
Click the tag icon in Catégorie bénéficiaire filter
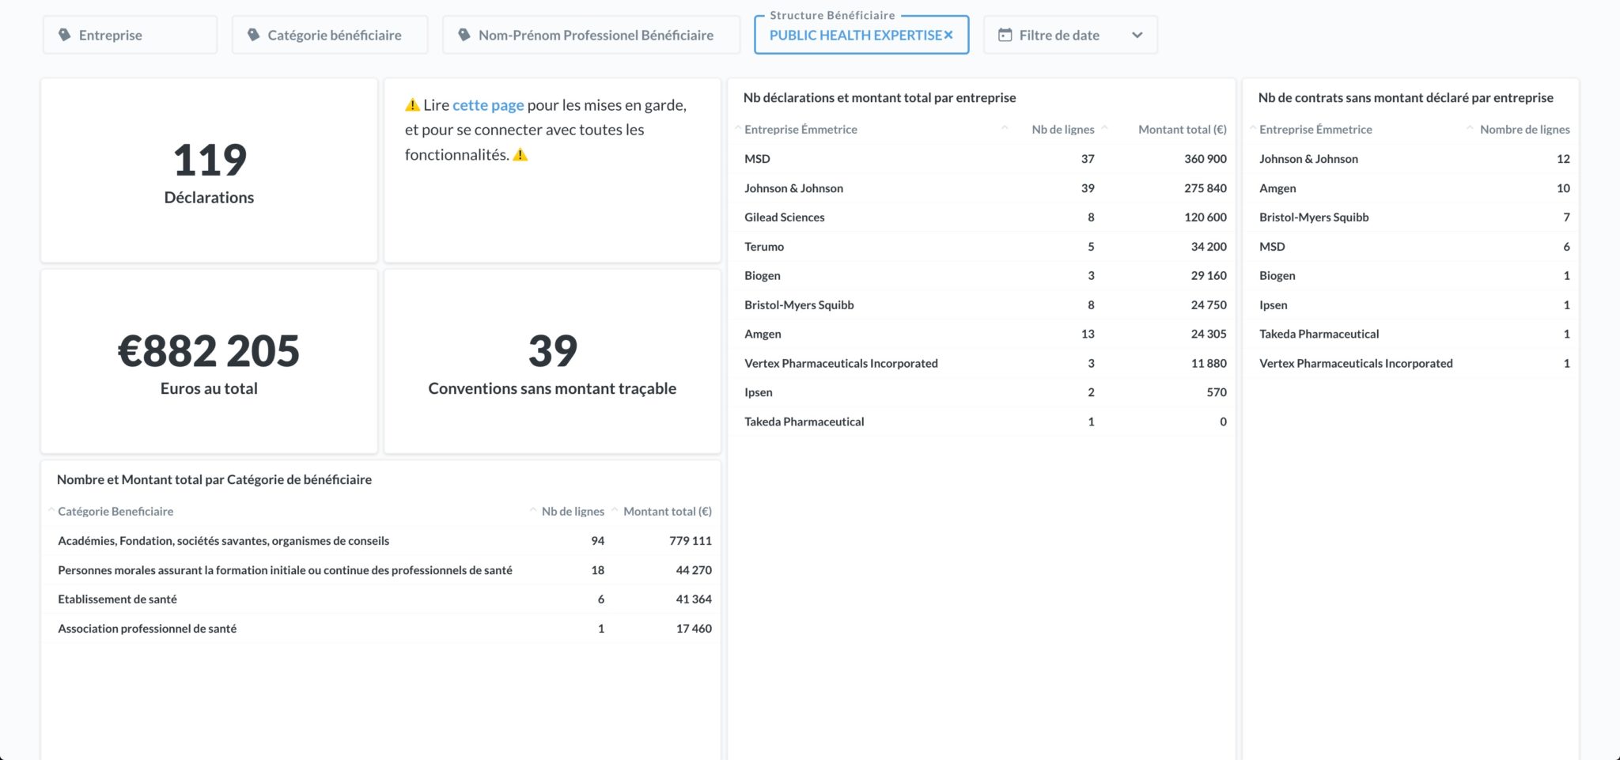tap(253, 35)
